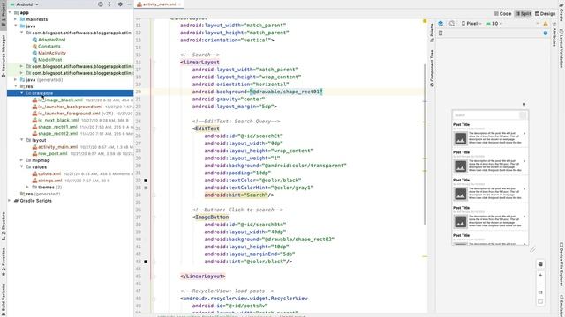Switch editor to Design view

[x=546, y=14]
